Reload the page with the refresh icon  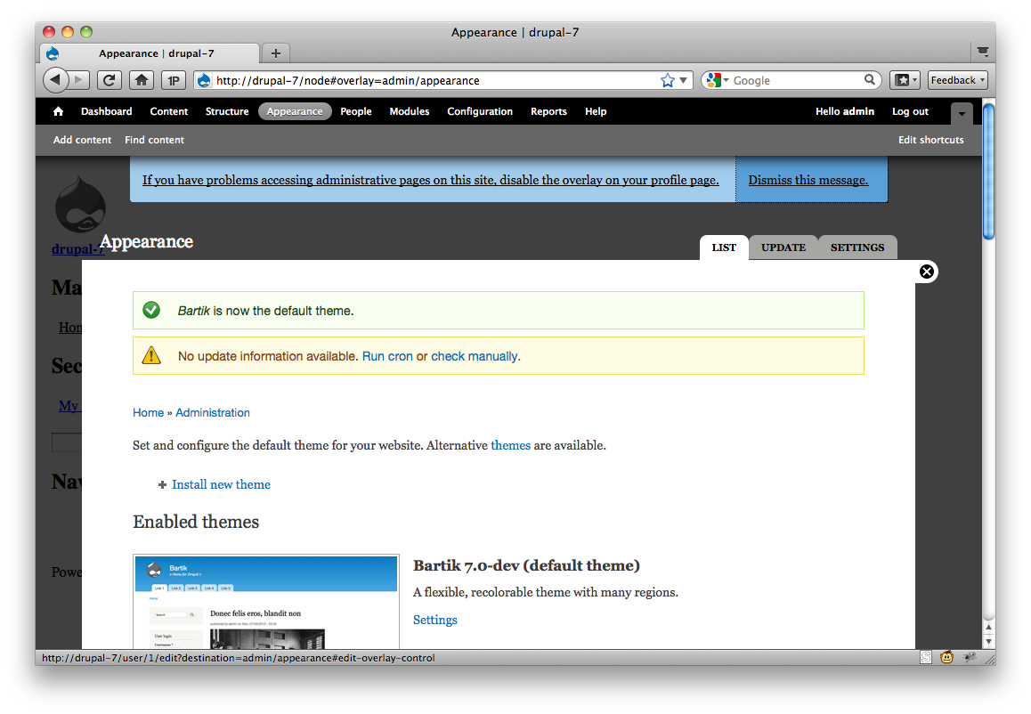click(109, 79)
